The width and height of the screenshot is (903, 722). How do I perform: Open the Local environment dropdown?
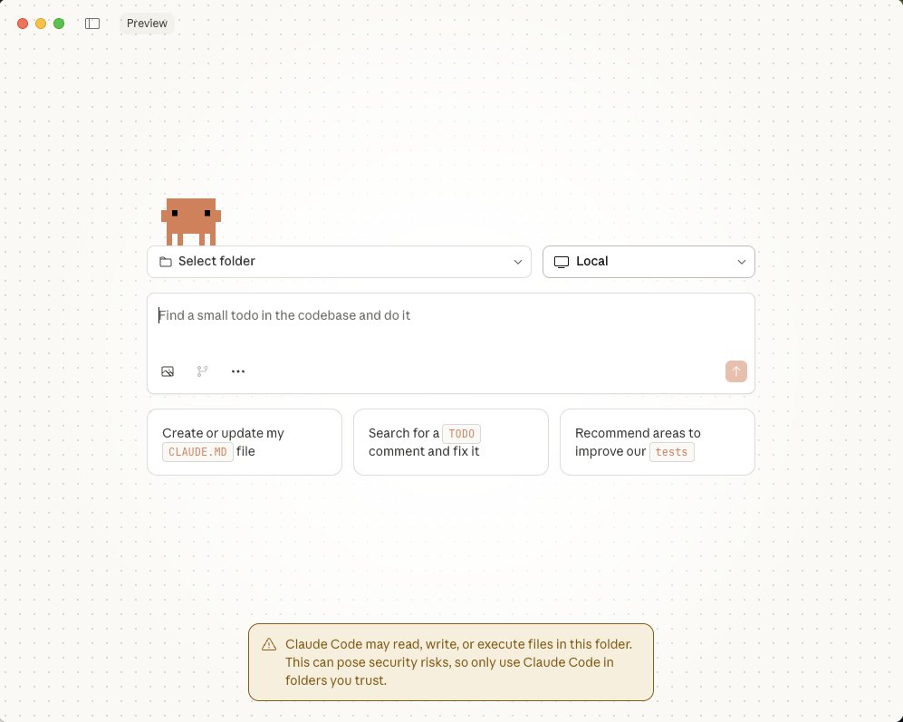648,262
